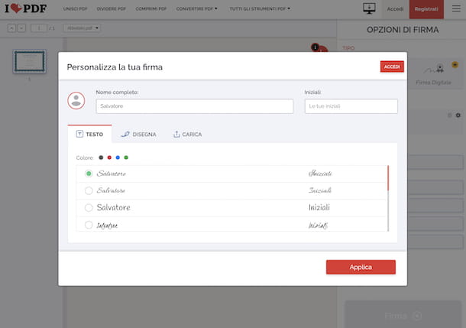Click the desktop app monitor icon
The height and width of the screenshot is (328, 466).
point(369,9)
